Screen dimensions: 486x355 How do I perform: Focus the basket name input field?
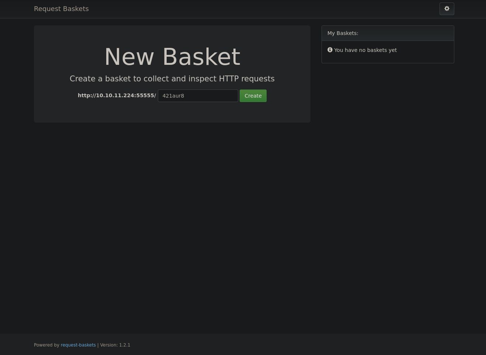click(x=198, y=96)
